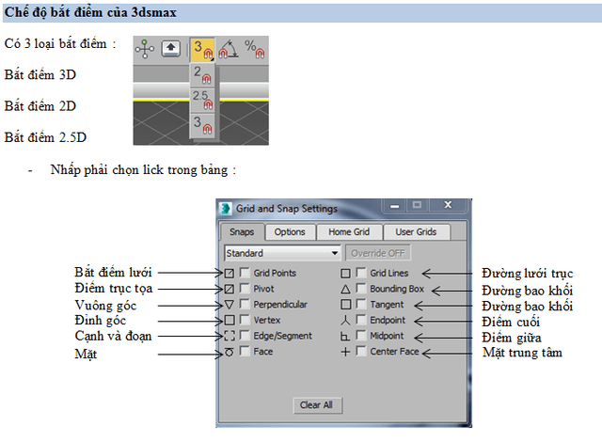The height and width of the screenshot is (442, 602).
Task: Click the Select and Manipulate crosshair icon
Action: click(x=144, y=49)
